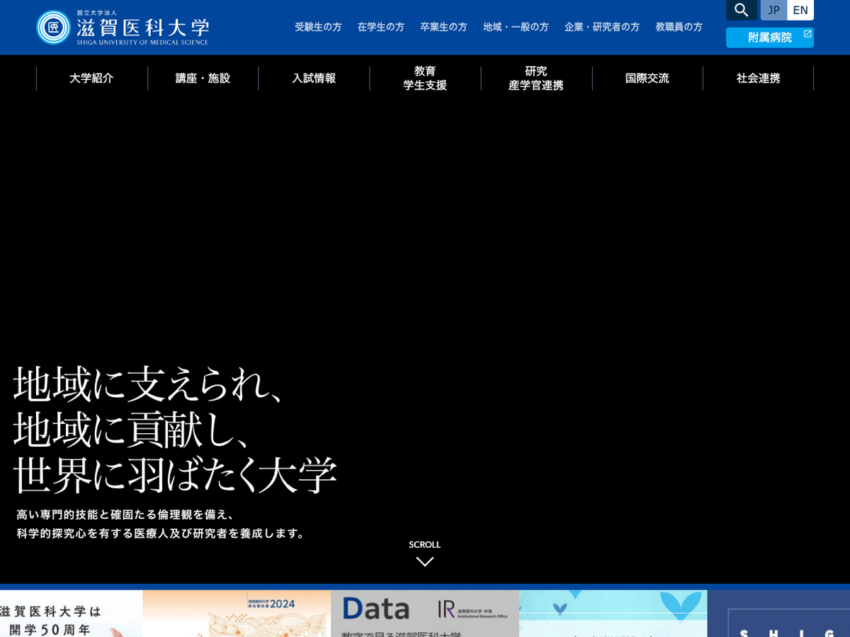Open the 研究 産学官連携 menu
This screenshot has width=850, height=637.
pos(536,79)
